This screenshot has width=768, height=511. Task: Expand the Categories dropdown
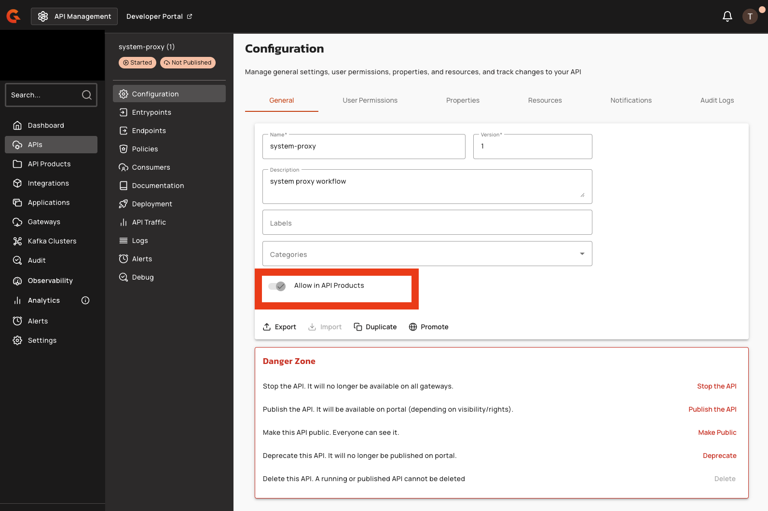pos(582,254)
